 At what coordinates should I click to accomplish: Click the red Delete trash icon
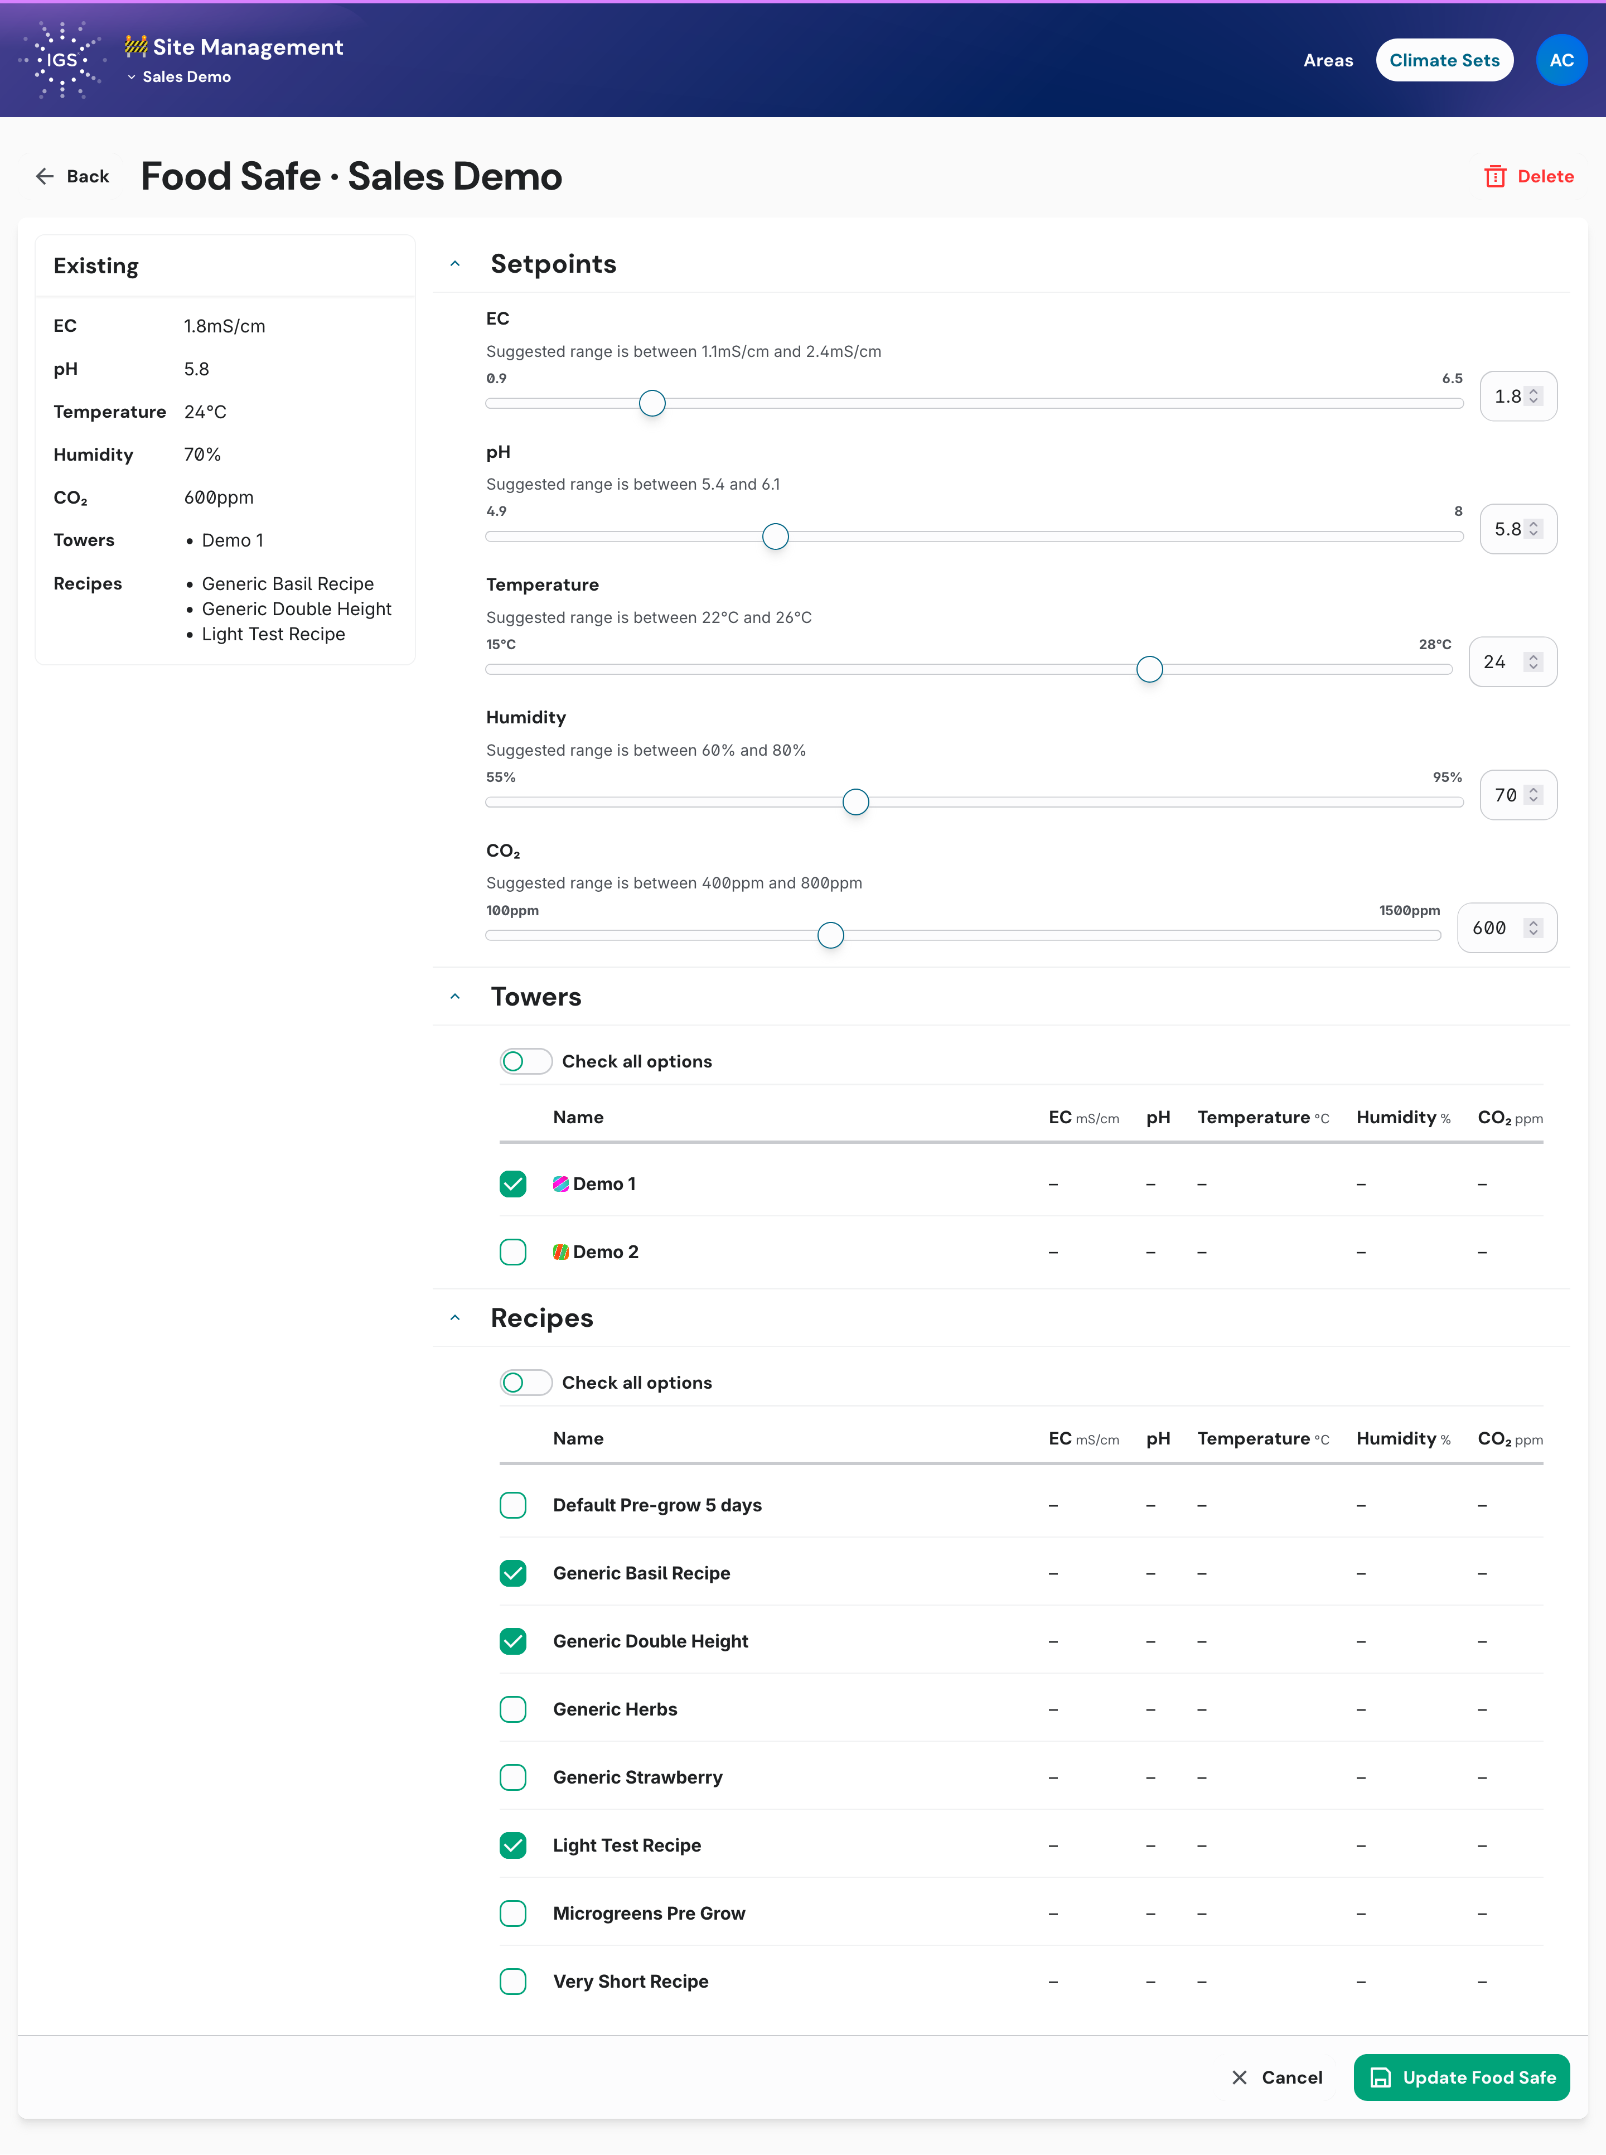1495,176
